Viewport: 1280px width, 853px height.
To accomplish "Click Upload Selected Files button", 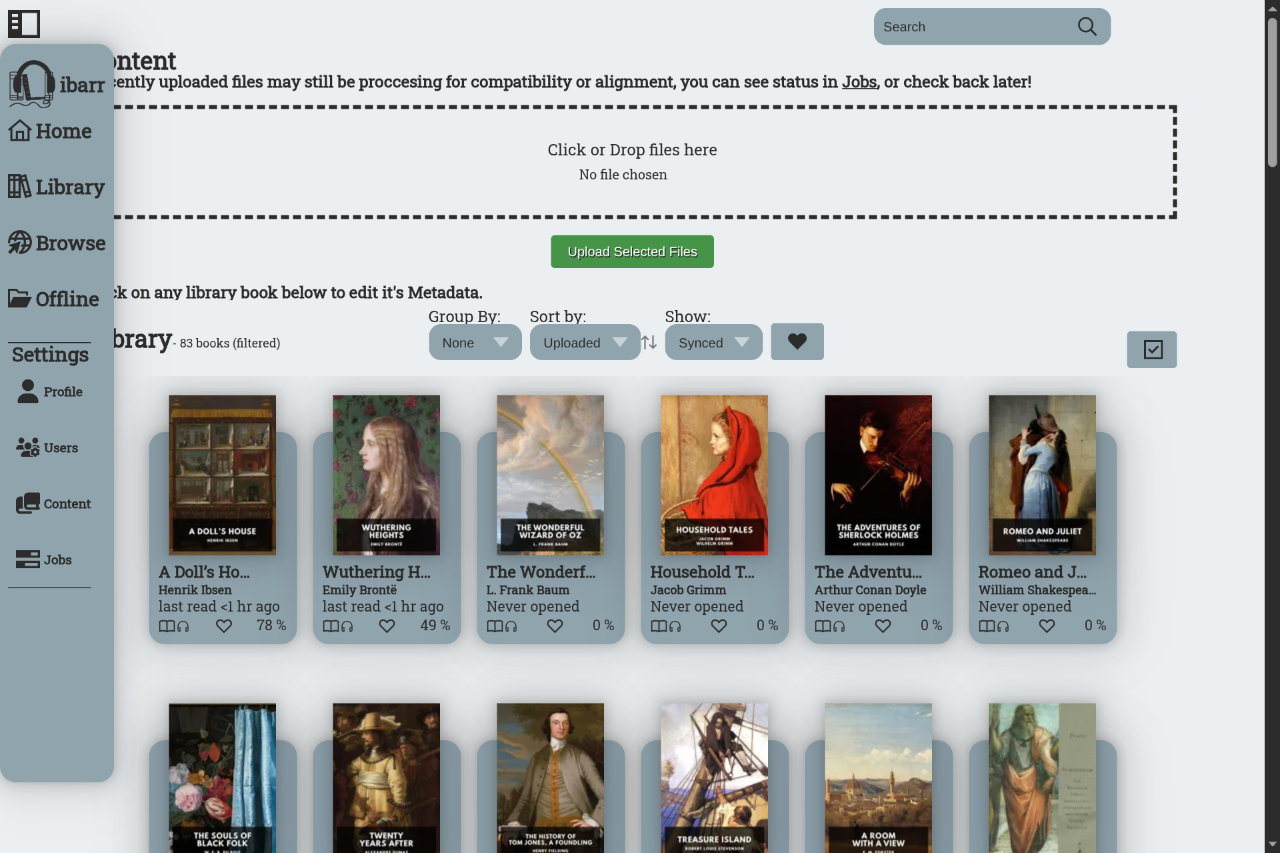I will click(631, 251).
